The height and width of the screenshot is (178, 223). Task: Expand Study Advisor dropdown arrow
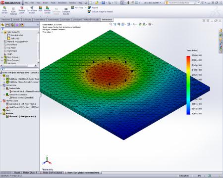(4, 16)
